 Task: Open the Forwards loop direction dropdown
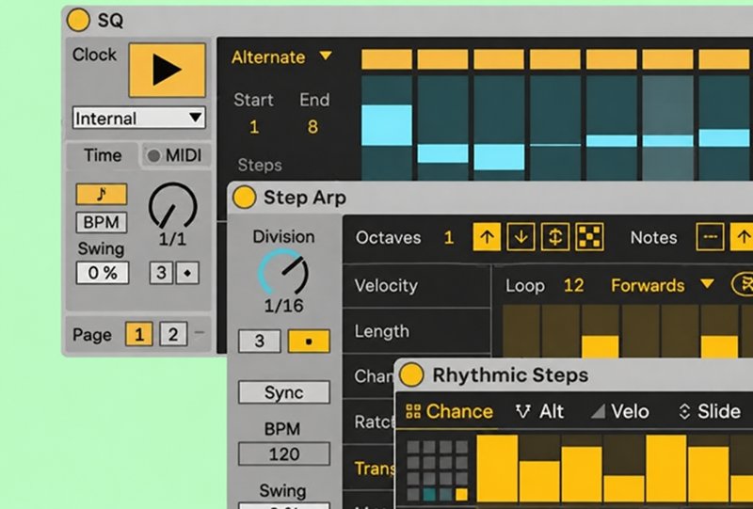663,285
